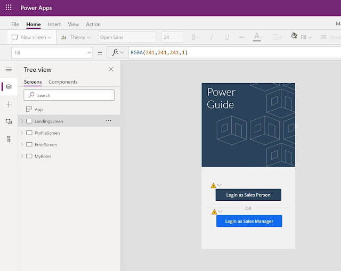Select the Home ribbon tab
Image resolution: width=341 pixels, height=271 pixels.
tap(34, 24)
